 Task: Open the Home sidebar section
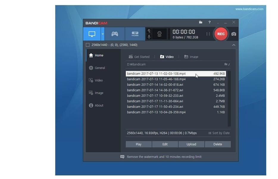[103, 56]
